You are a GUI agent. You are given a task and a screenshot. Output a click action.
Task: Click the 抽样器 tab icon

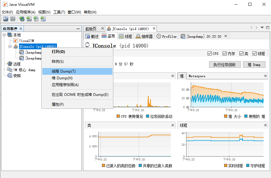(x=138, y=36)
